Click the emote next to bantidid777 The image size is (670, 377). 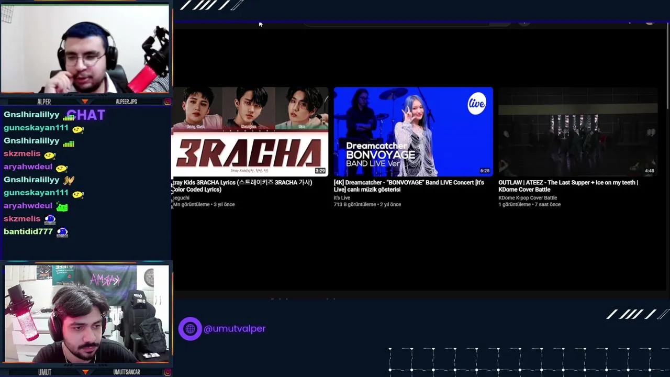[x=62, y=232]
